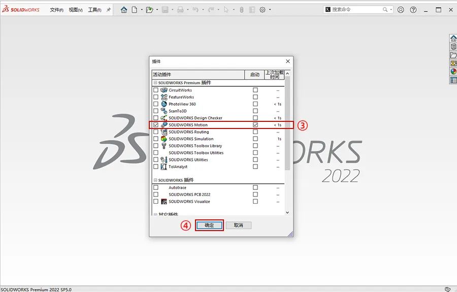Open the Help question mark icon

click(413, 10)
